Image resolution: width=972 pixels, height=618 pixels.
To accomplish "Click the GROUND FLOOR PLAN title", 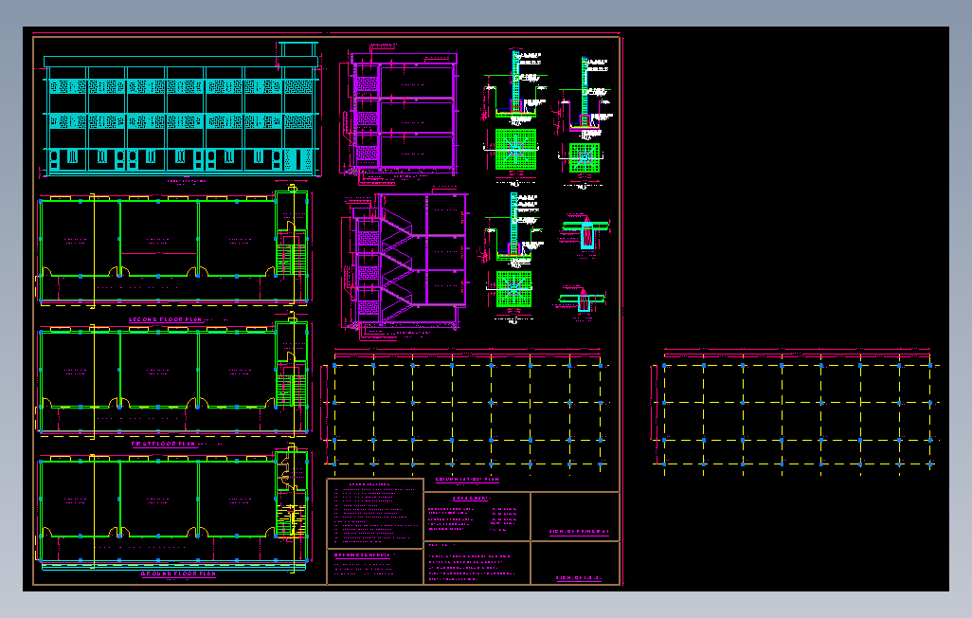I will (178, 573).
